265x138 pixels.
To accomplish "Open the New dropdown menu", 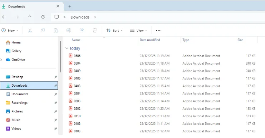I will tap(10, 31).
